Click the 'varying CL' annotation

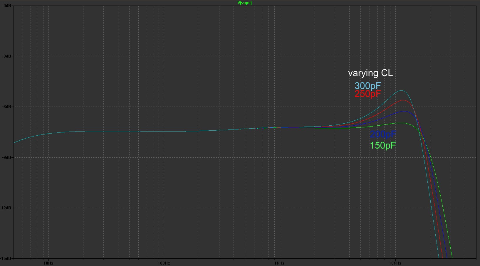(370, 73)
